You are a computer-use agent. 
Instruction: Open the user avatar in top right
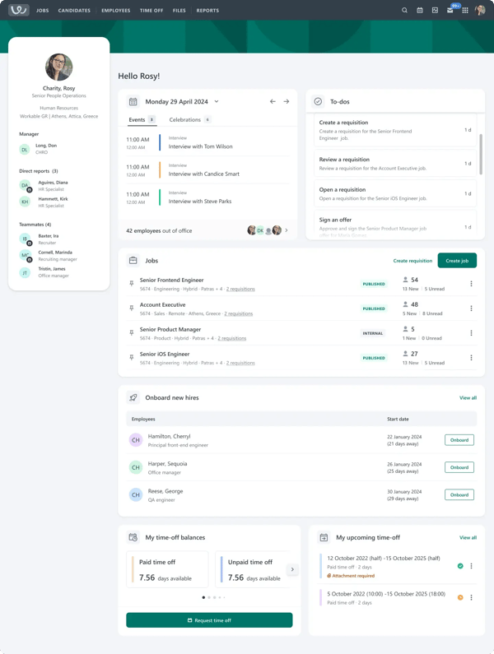pyautogui.click(x=480, y=10)
